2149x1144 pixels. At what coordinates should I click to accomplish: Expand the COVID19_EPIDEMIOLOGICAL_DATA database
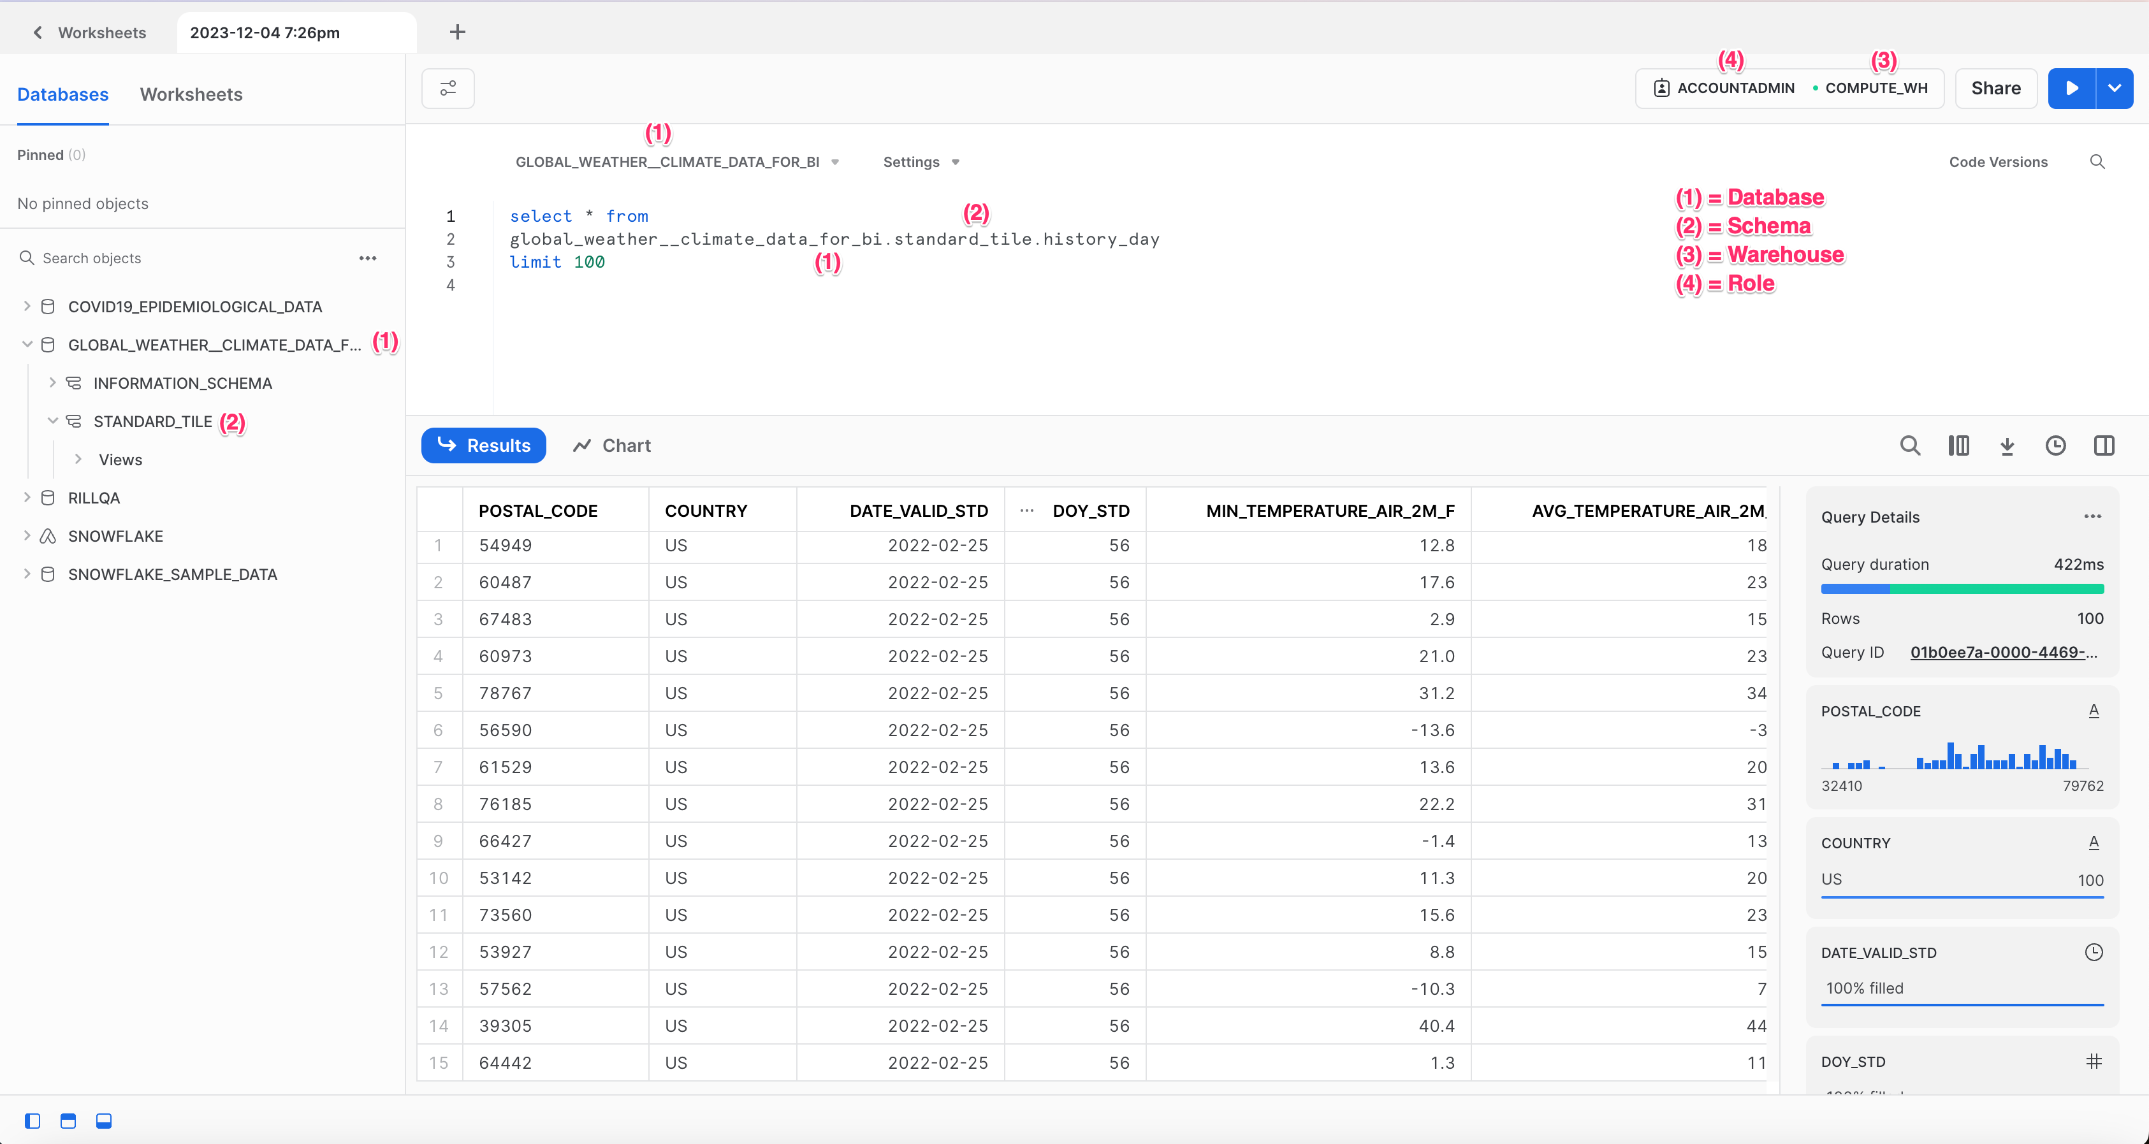27,307
